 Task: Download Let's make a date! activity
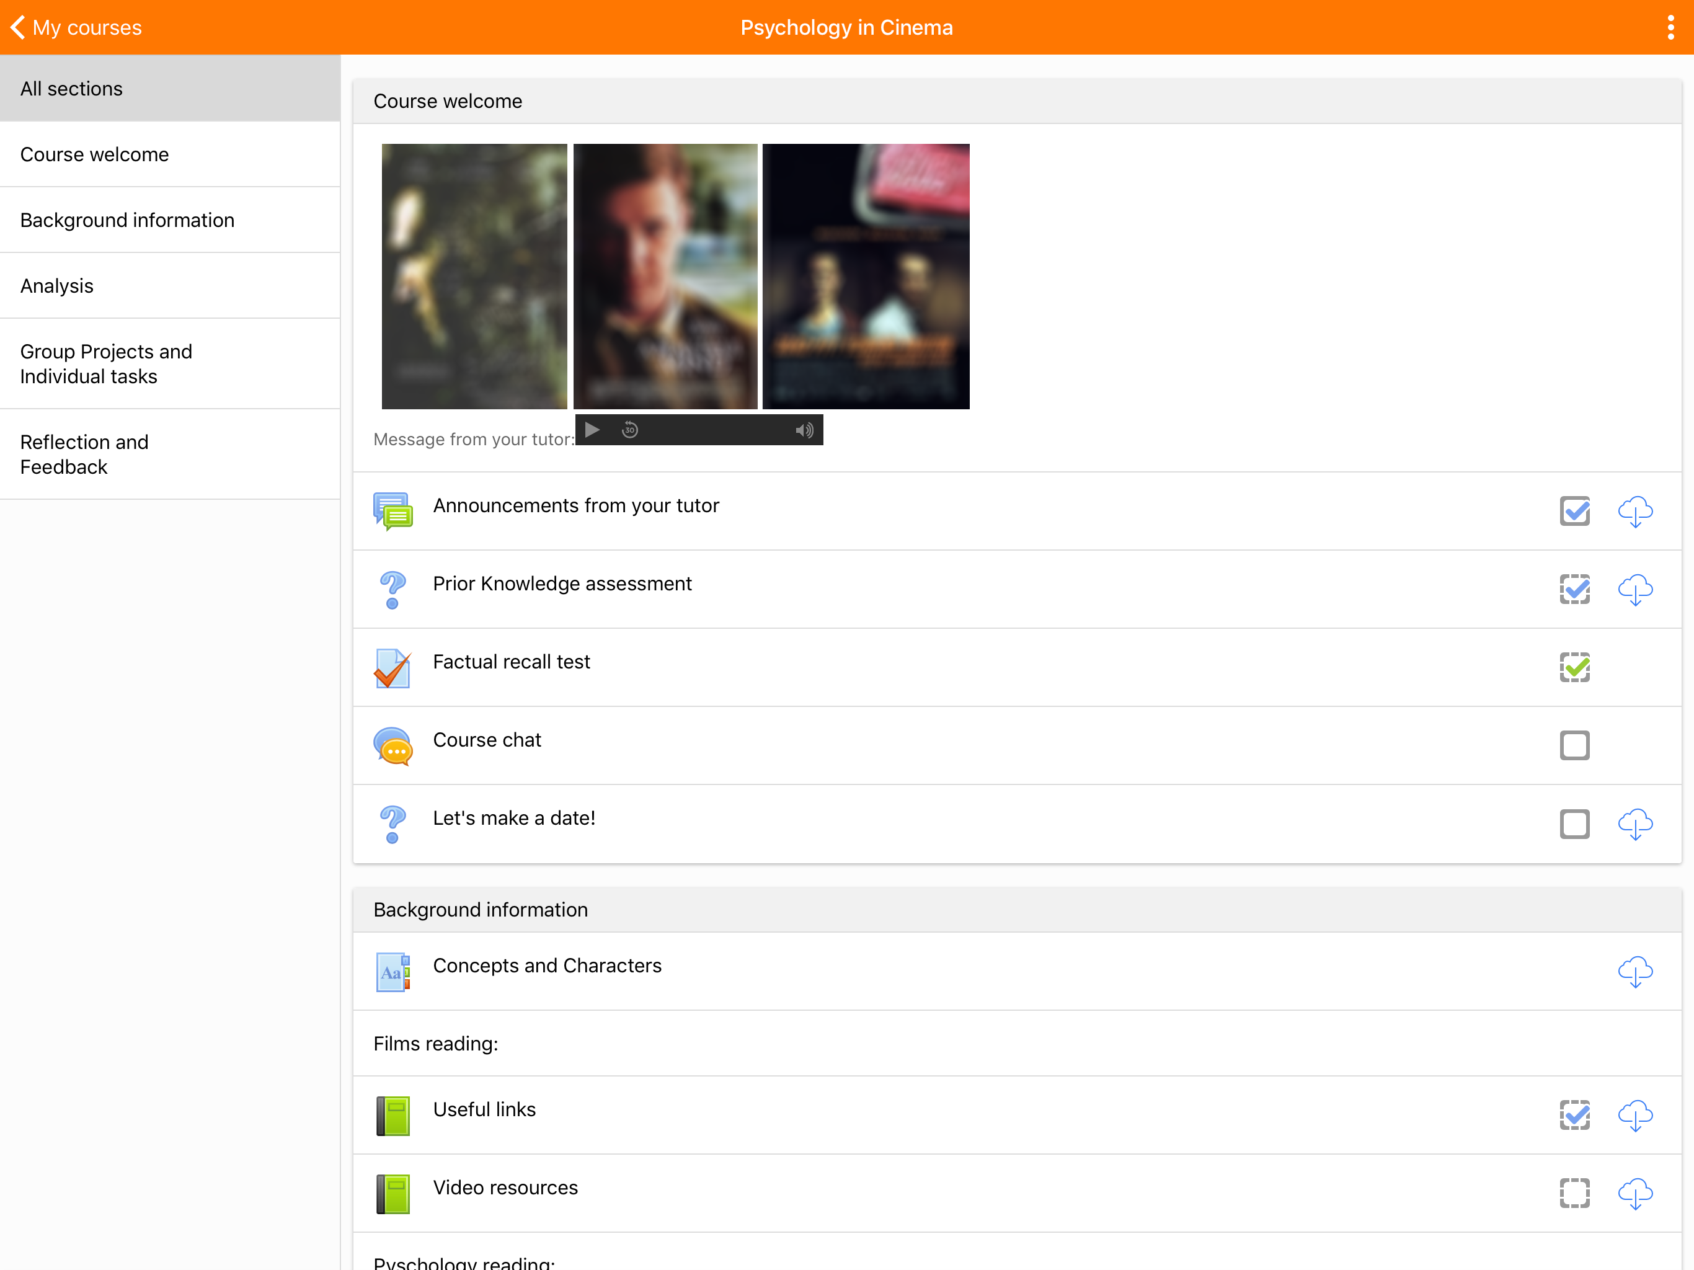(1635, 824)
